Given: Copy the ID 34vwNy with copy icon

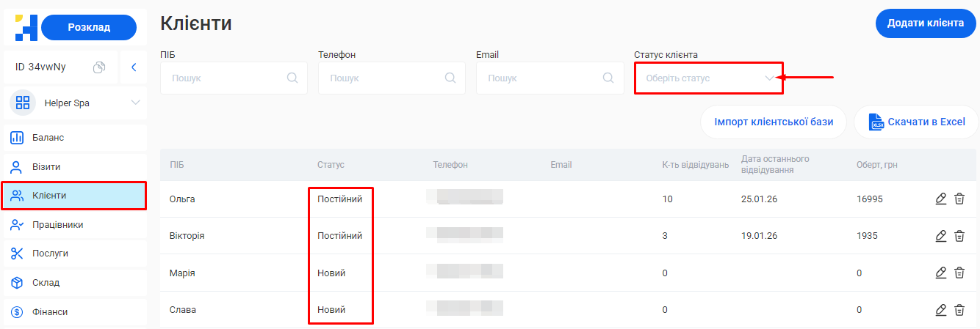Looking at the screenshot, I should point(99,67).
